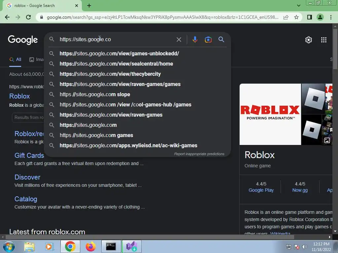Open the Roblox Powering Imagination image
This screenshot has width=338, height=253.
[270, 114]
